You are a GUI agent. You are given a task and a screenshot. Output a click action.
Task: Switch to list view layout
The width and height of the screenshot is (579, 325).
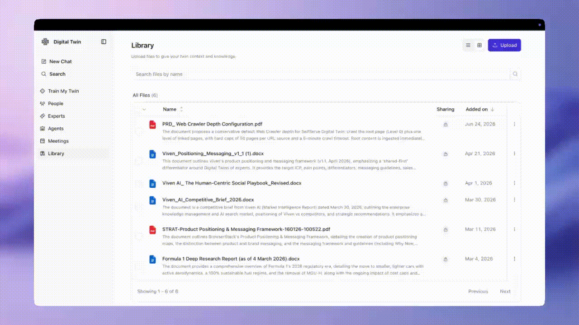coord(468,45)
